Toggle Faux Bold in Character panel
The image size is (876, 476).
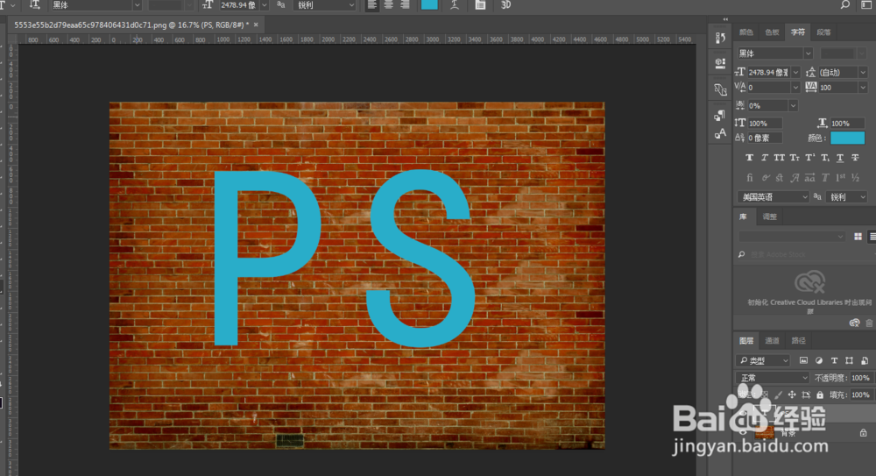coord(749,158)
